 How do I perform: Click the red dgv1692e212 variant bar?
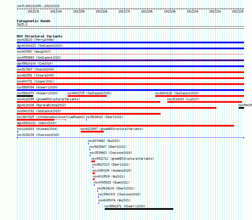(125, 126)
